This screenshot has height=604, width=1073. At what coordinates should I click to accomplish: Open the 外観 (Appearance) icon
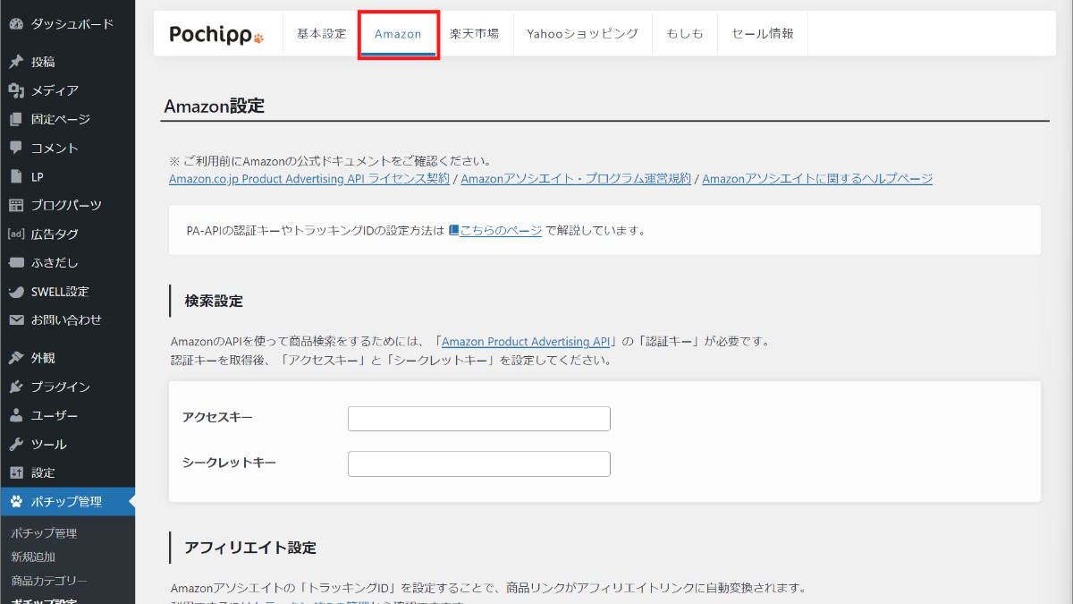[x=16, y=358]
